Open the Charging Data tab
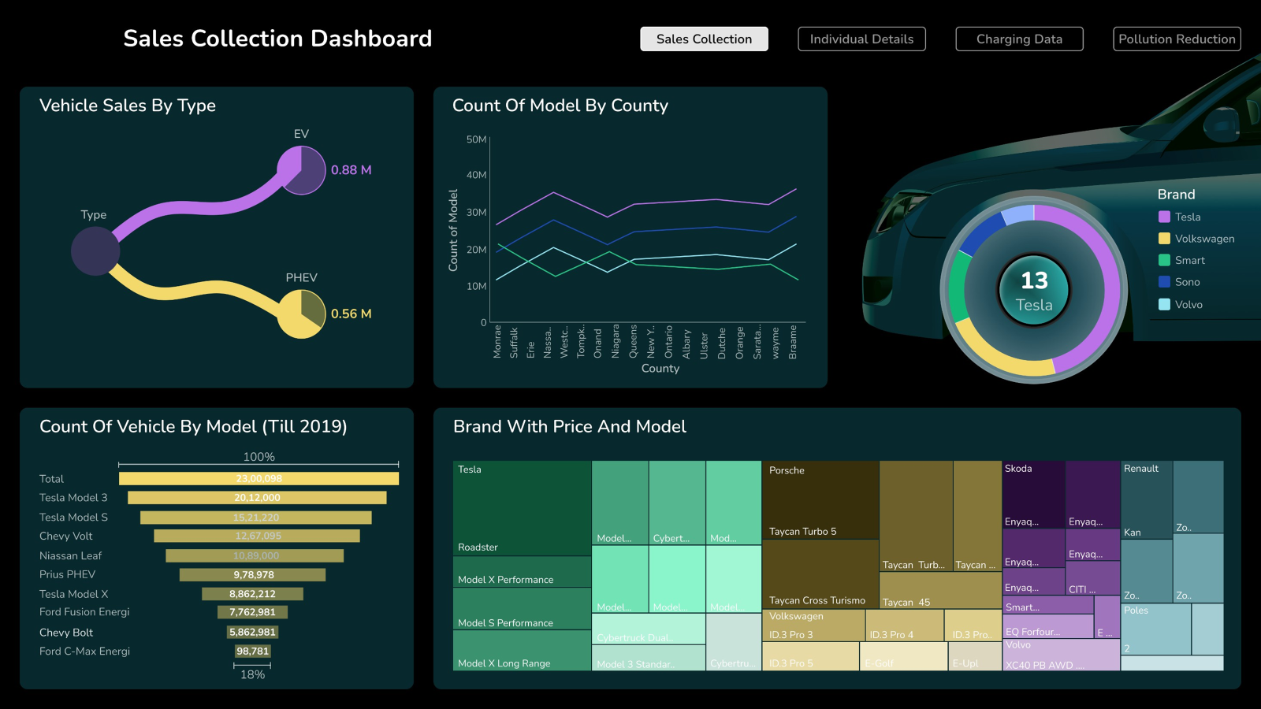 point(1019,39)
